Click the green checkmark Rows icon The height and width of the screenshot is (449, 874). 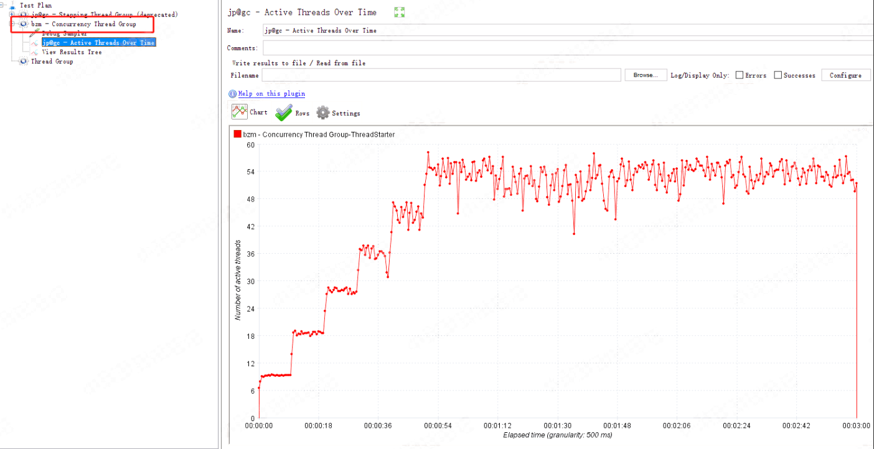(284, 113)
